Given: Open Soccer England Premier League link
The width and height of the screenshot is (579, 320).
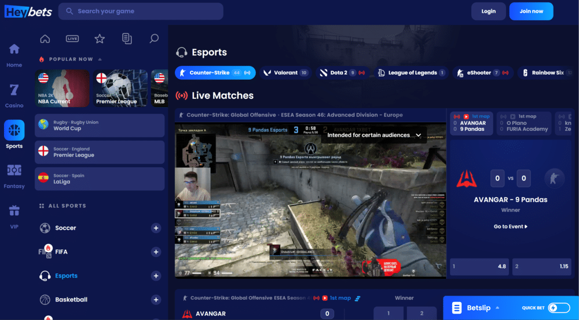Looking at the screenshot, I should (100, 152).
